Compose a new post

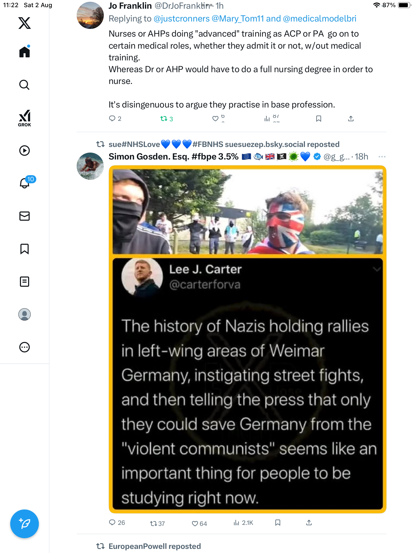pyautogui.click(x=25, y=524)
